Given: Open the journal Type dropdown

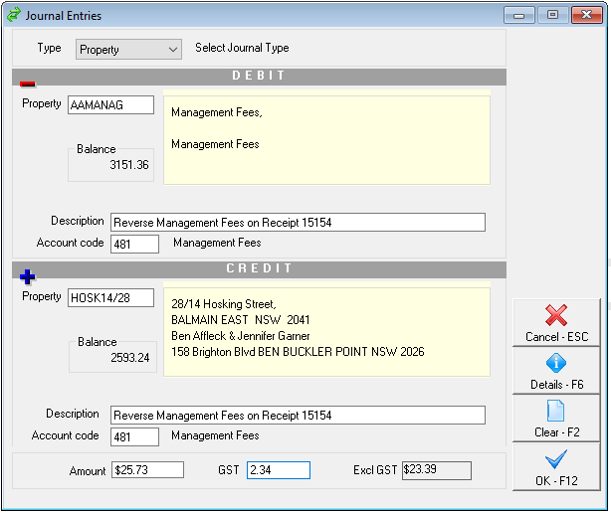Looking at the screenshot, I should coord(128,50).
